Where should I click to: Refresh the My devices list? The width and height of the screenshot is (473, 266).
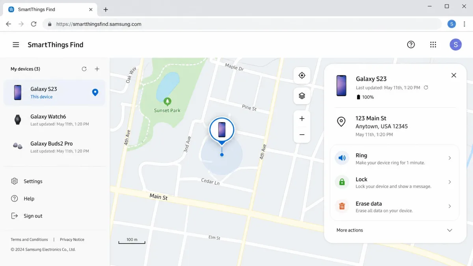84,69
